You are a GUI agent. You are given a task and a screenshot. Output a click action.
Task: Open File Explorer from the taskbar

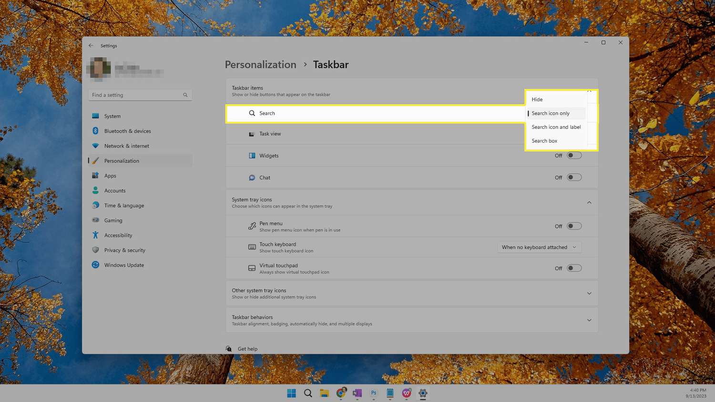tap(324, 393)
